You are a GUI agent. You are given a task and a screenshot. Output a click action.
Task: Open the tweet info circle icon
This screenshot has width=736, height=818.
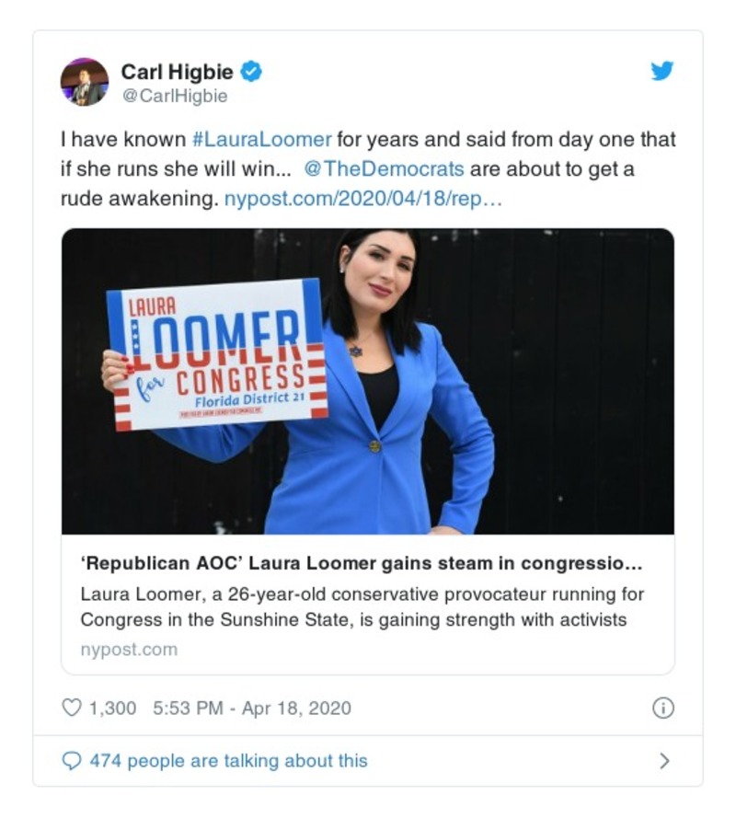point(663,708)
